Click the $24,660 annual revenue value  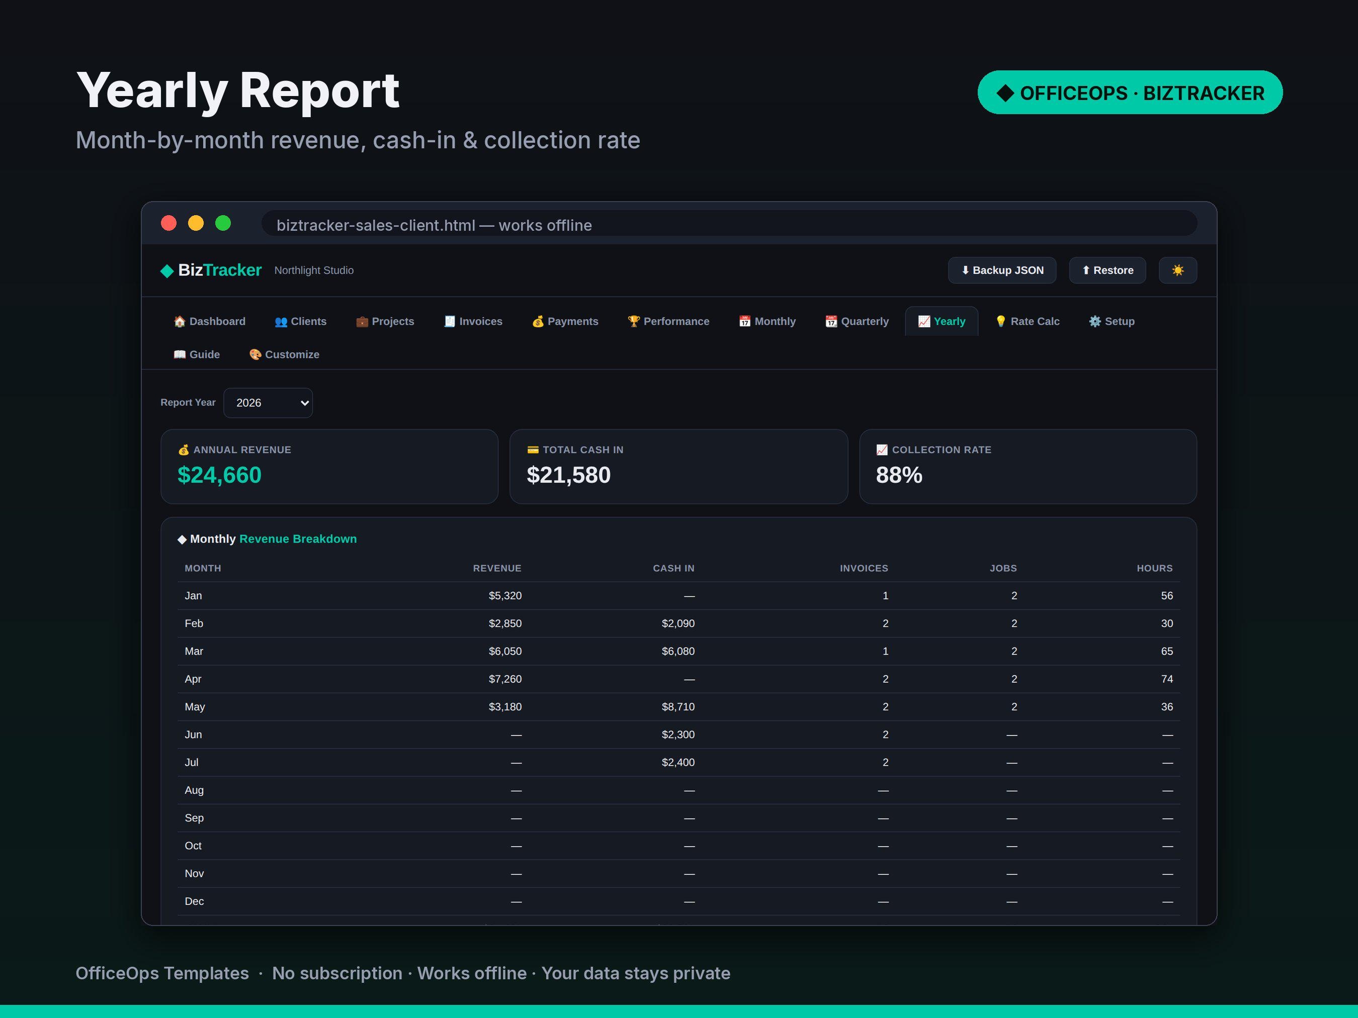(219, 476)
